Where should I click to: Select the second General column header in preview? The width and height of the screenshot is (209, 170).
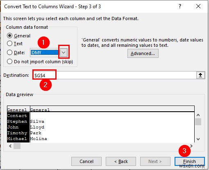coord(40,110)
